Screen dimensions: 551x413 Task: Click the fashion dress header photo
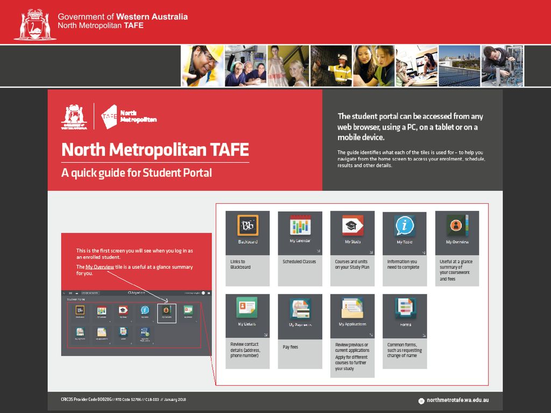coord(288,66)
